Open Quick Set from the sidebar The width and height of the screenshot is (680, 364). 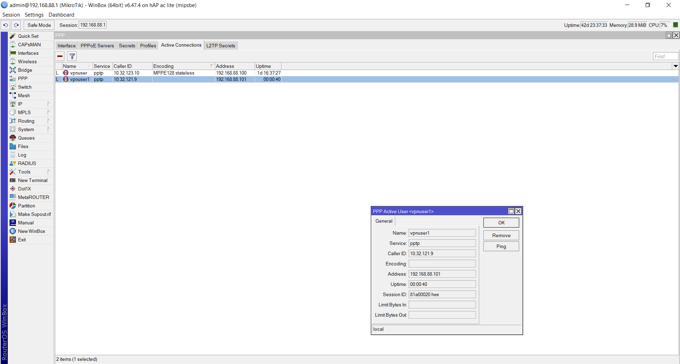pyautogui.click(x=31, y=36)
